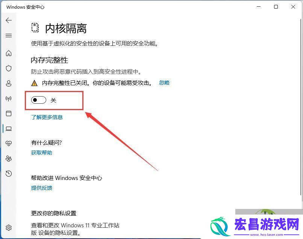Close the Windows 安全中心 window
The height and width of the screenshot is (239, 303).
[293, 7]
